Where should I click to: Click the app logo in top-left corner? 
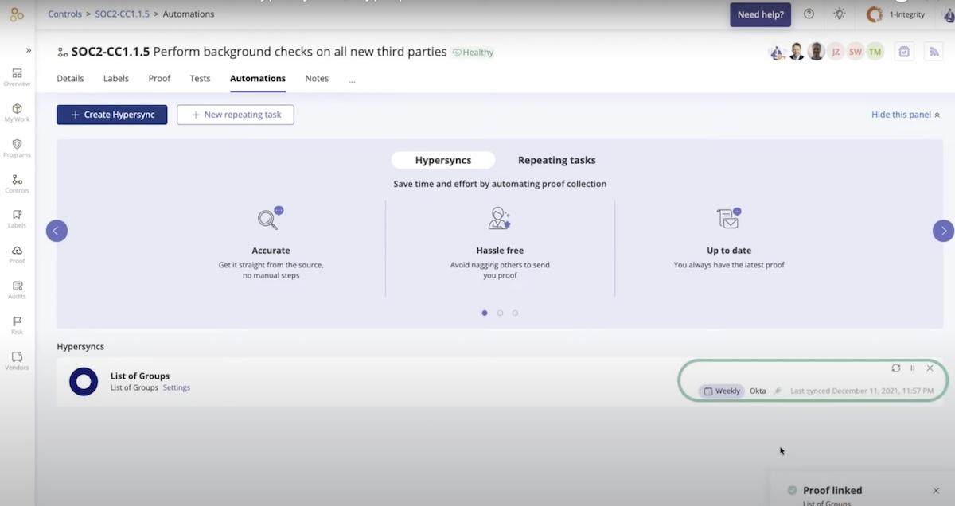point(17,14)
